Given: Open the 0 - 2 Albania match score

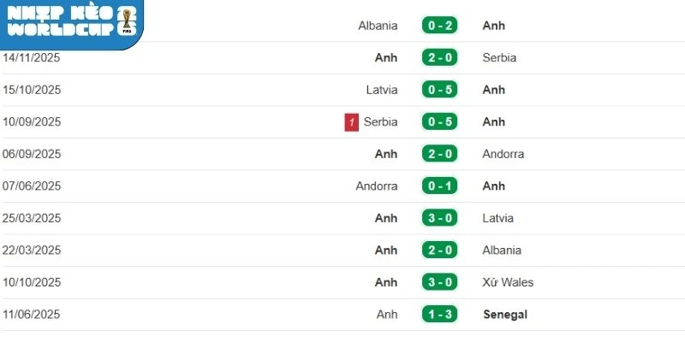Looking at the screenshot, I should pyautogui.click(x=440, y=26).
